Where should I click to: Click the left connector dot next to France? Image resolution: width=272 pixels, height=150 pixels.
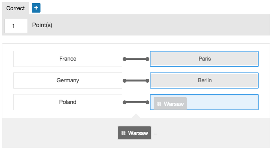tap(125, 59)
